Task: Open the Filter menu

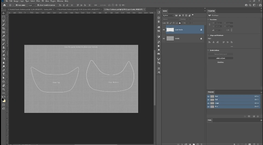Action: click(38, 1)
